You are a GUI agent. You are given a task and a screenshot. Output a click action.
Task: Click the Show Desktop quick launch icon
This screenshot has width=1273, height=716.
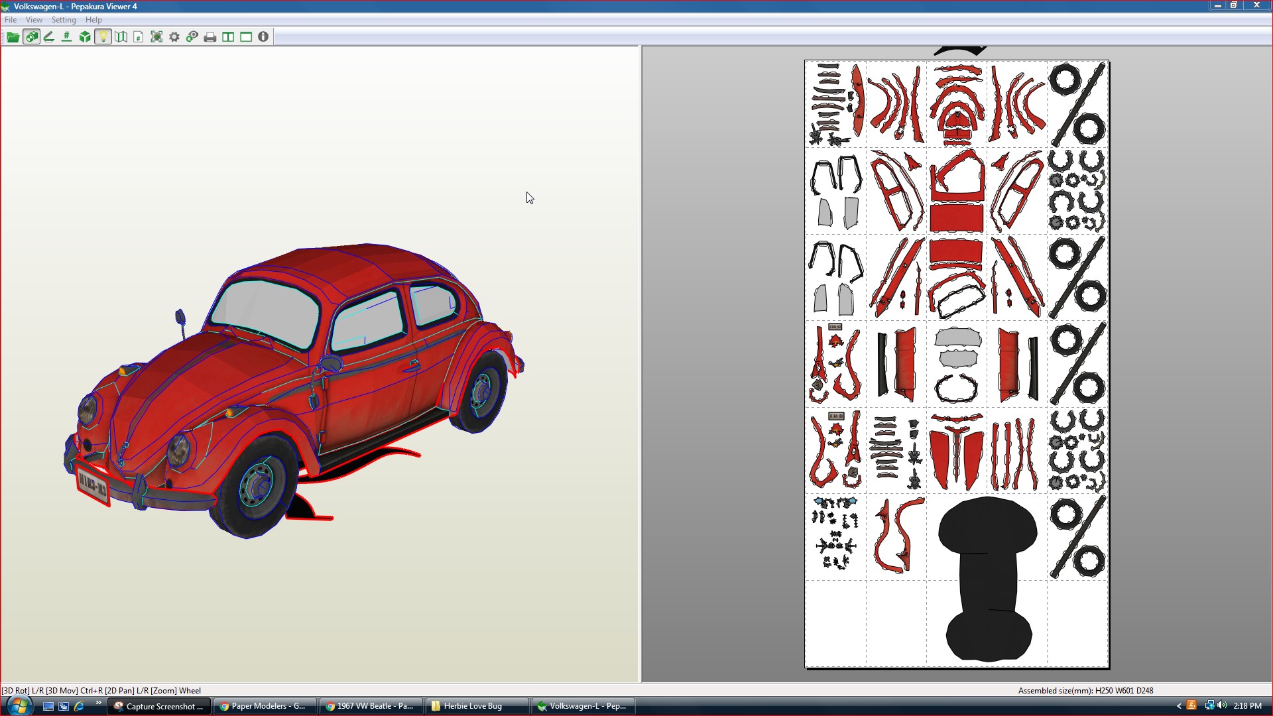(48, 706)
